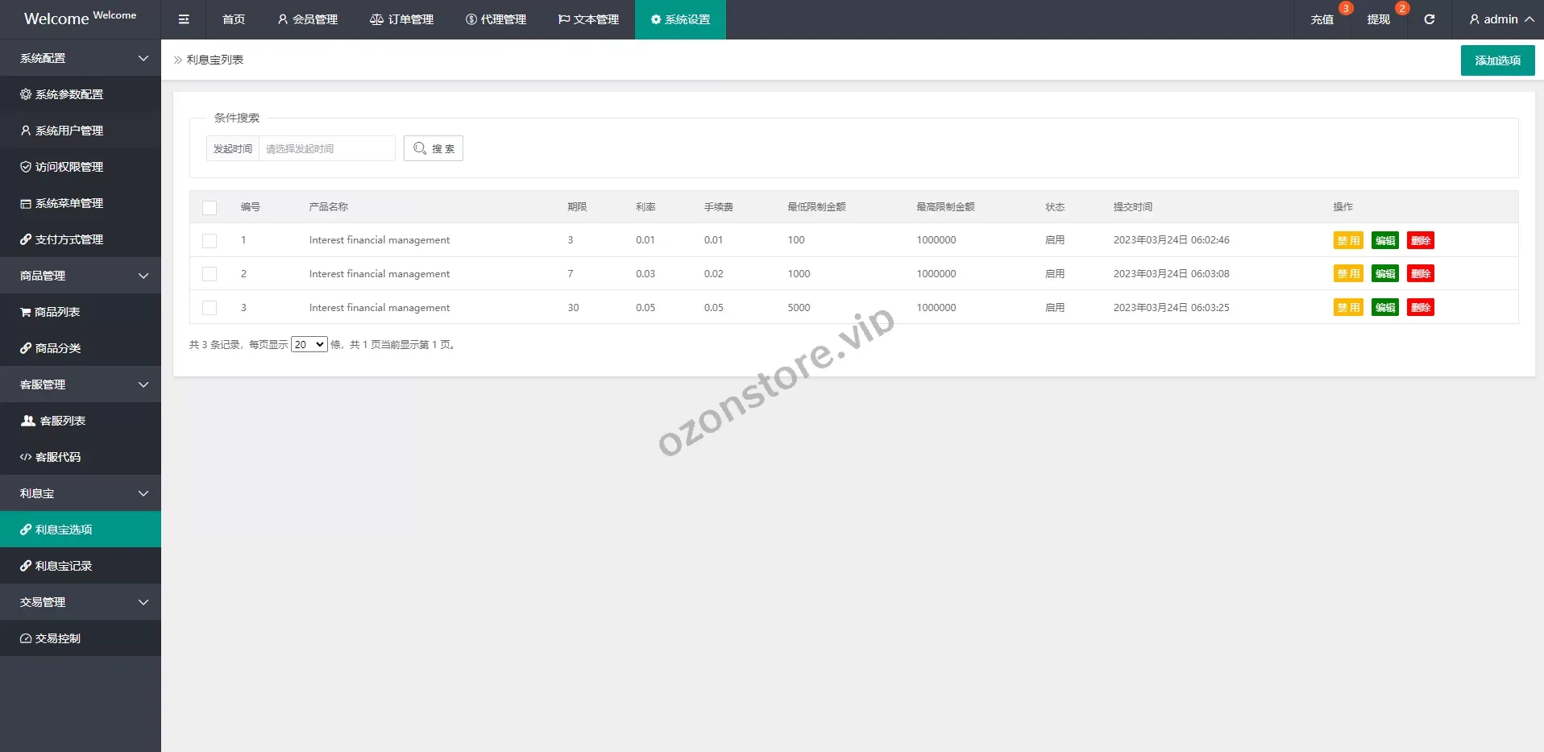
Task: Click red 删除 button for row 3
Action: [1420, 308]
